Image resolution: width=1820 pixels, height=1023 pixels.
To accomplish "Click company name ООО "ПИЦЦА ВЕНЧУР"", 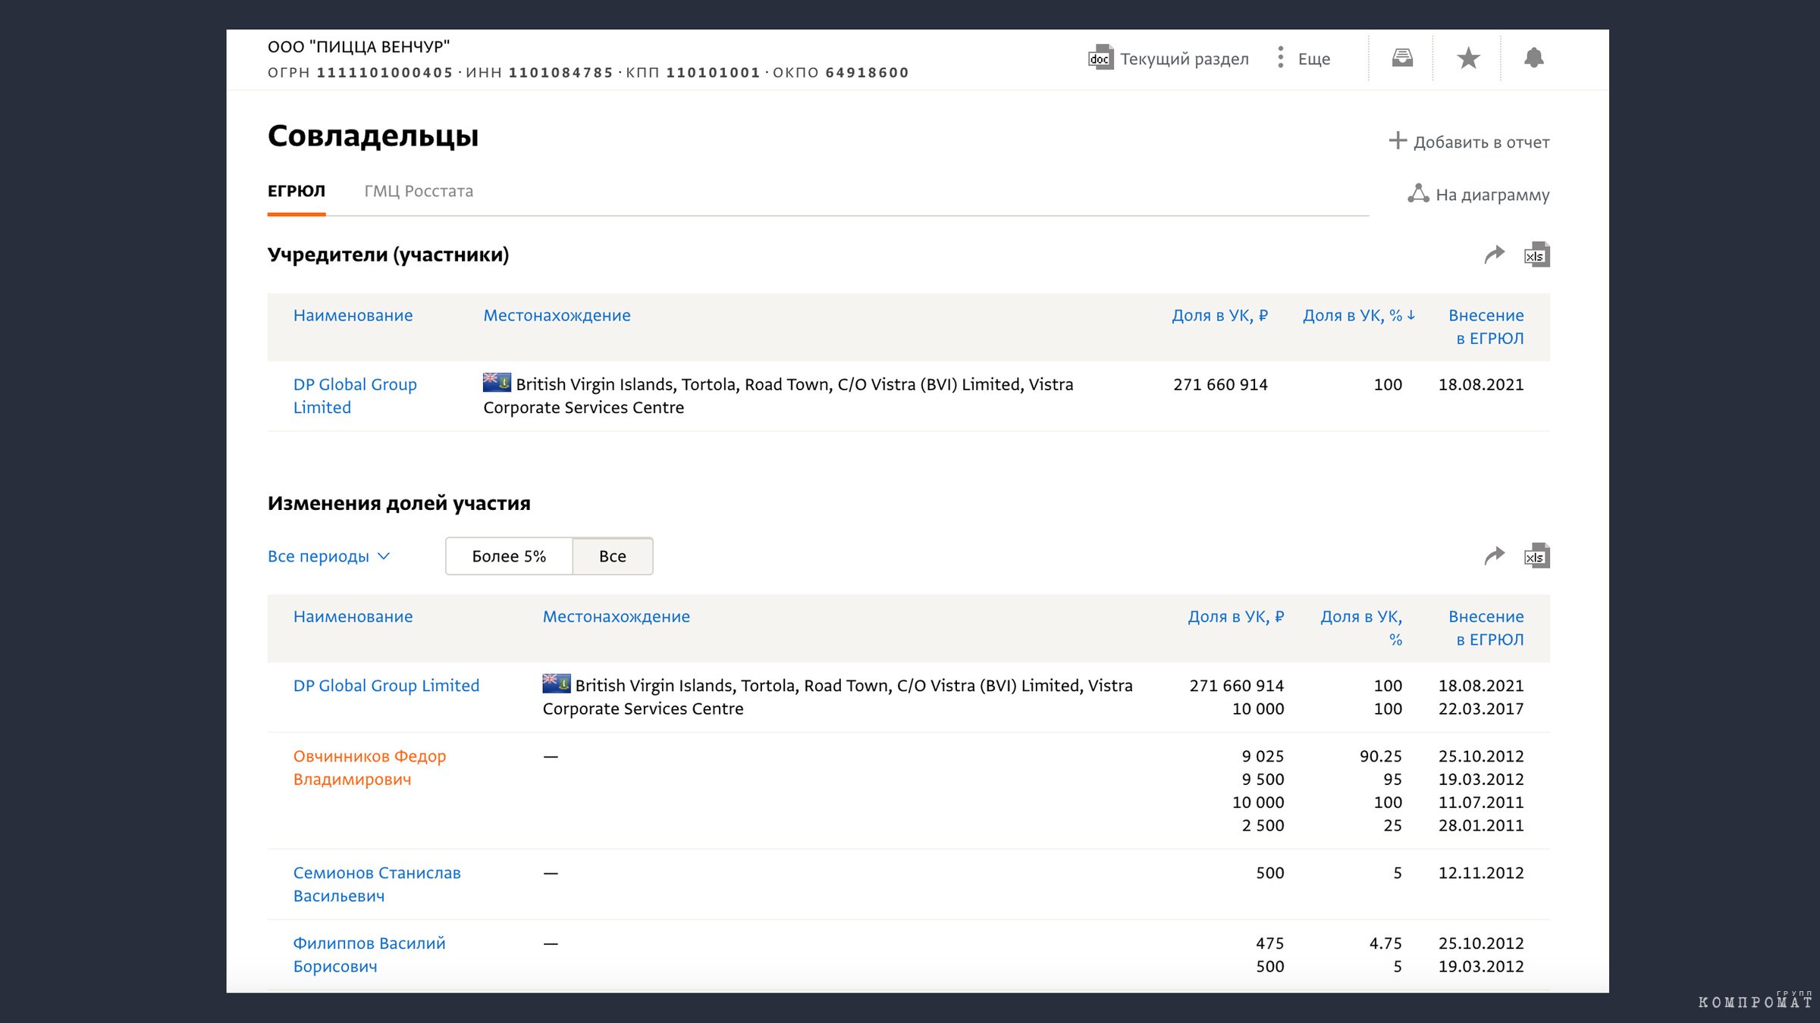I will click(359, 47).
